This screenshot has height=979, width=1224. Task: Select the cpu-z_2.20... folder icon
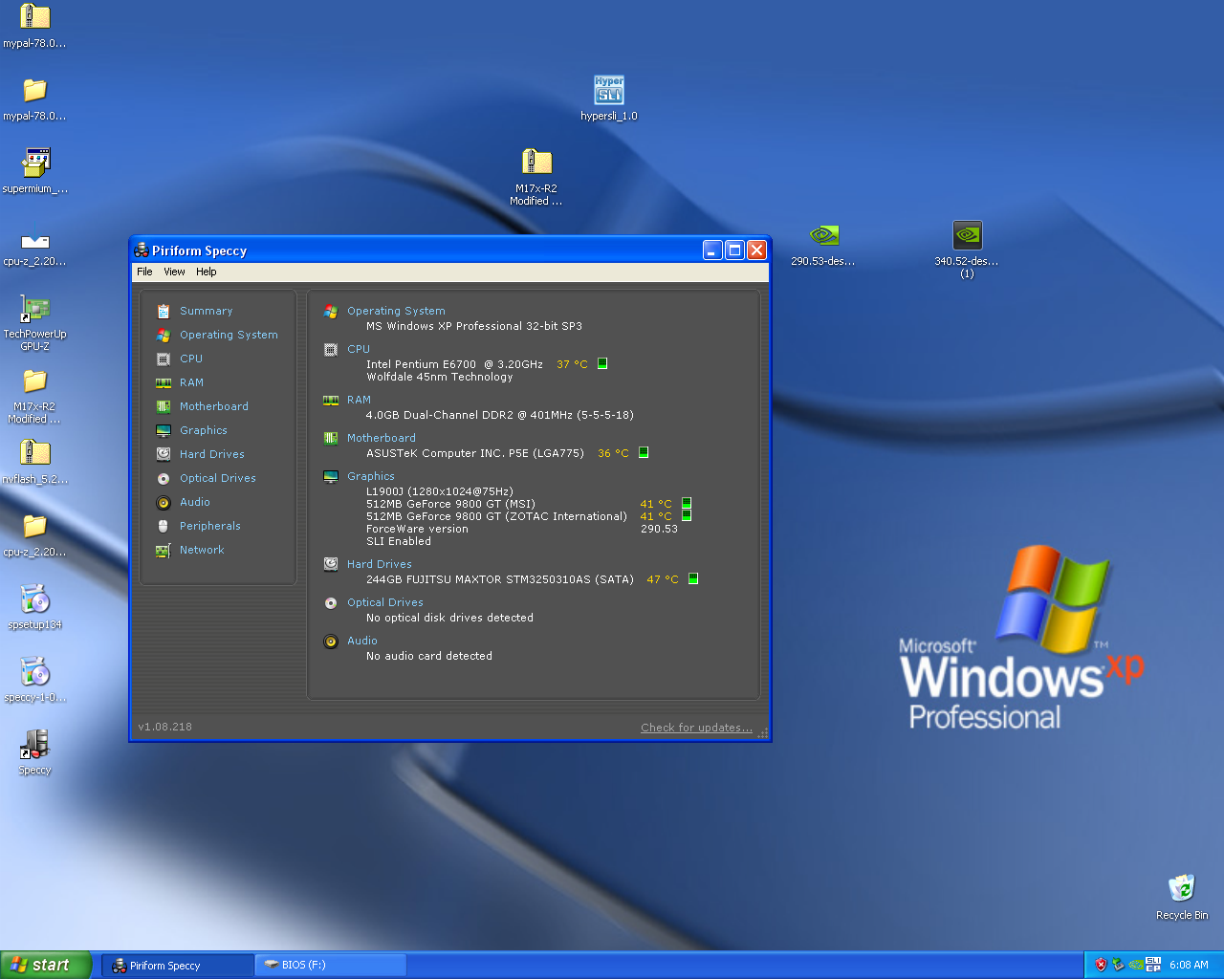pyautogui.click(x=34, y=534)
